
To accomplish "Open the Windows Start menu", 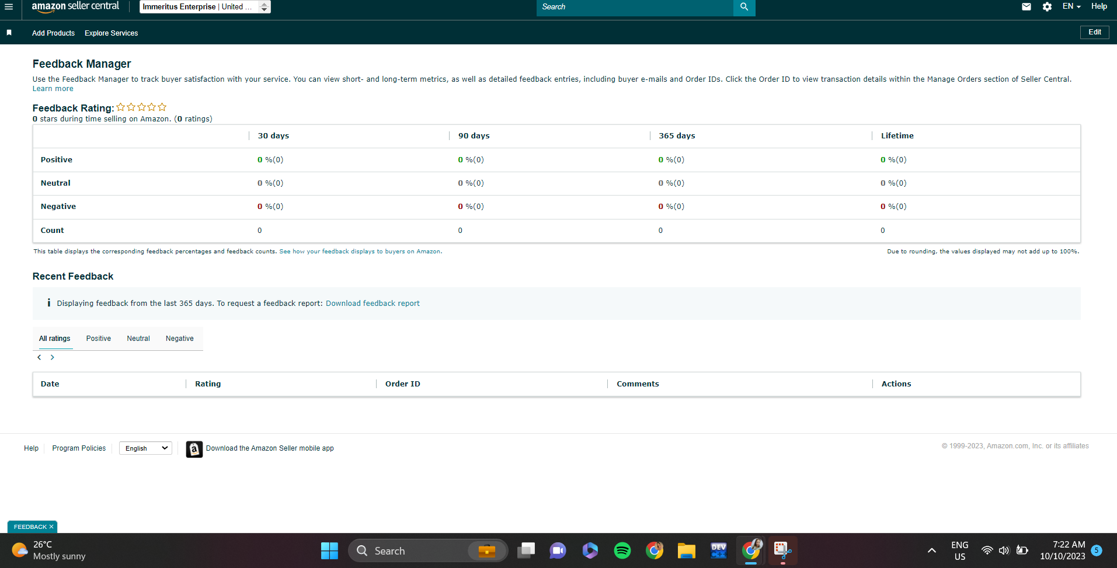I will click(329, 550).
